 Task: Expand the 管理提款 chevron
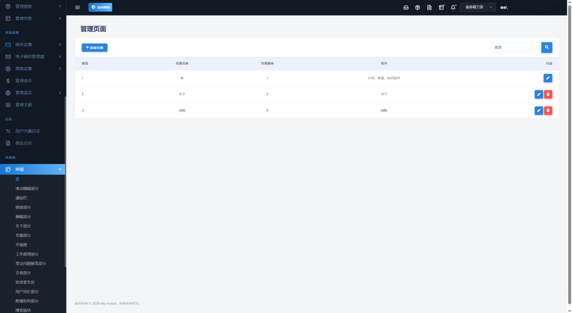[60, 6]
